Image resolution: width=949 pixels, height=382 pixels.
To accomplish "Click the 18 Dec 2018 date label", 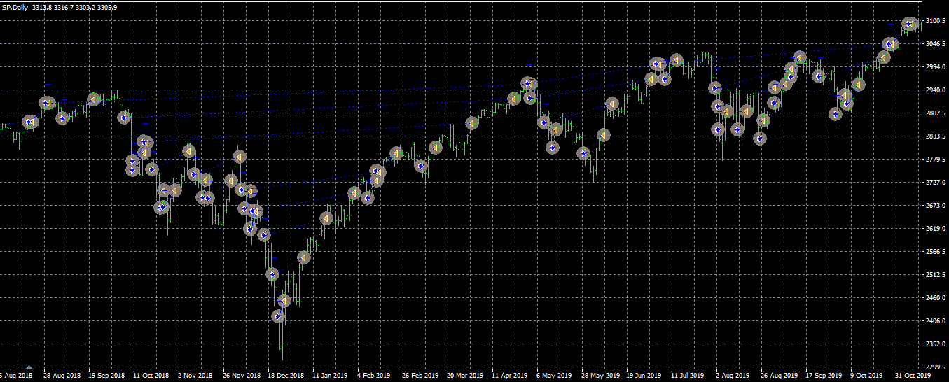I will click(286, 376).
